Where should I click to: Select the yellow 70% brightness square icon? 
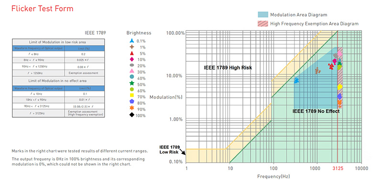[132, 97]
